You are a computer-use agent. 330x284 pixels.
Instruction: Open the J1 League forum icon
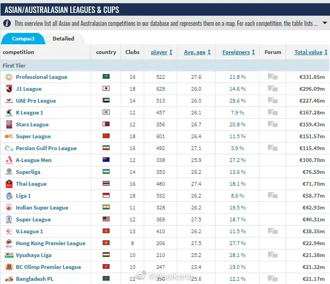[273, 89]
